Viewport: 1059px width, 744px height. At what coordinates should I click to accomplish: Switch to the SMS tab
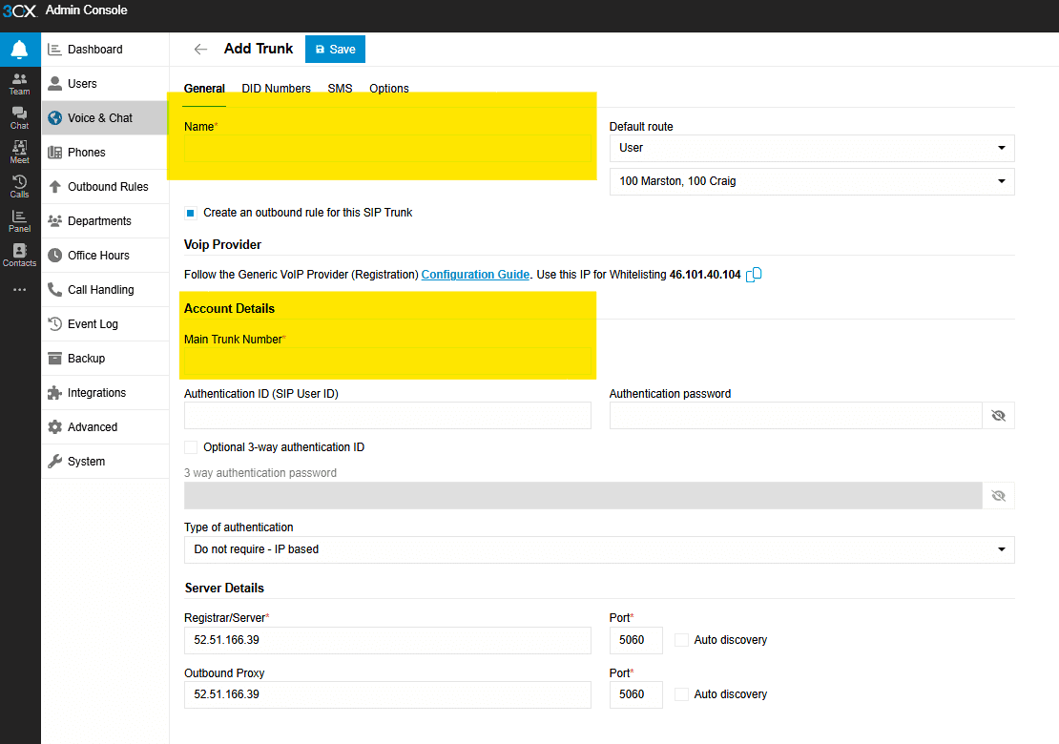coord(340,88)
